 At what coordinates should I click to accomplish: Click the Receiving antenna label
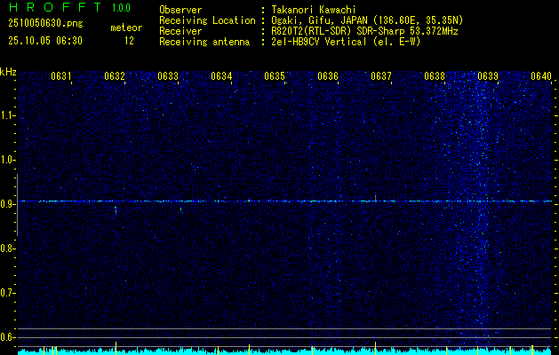click(204, 42)
